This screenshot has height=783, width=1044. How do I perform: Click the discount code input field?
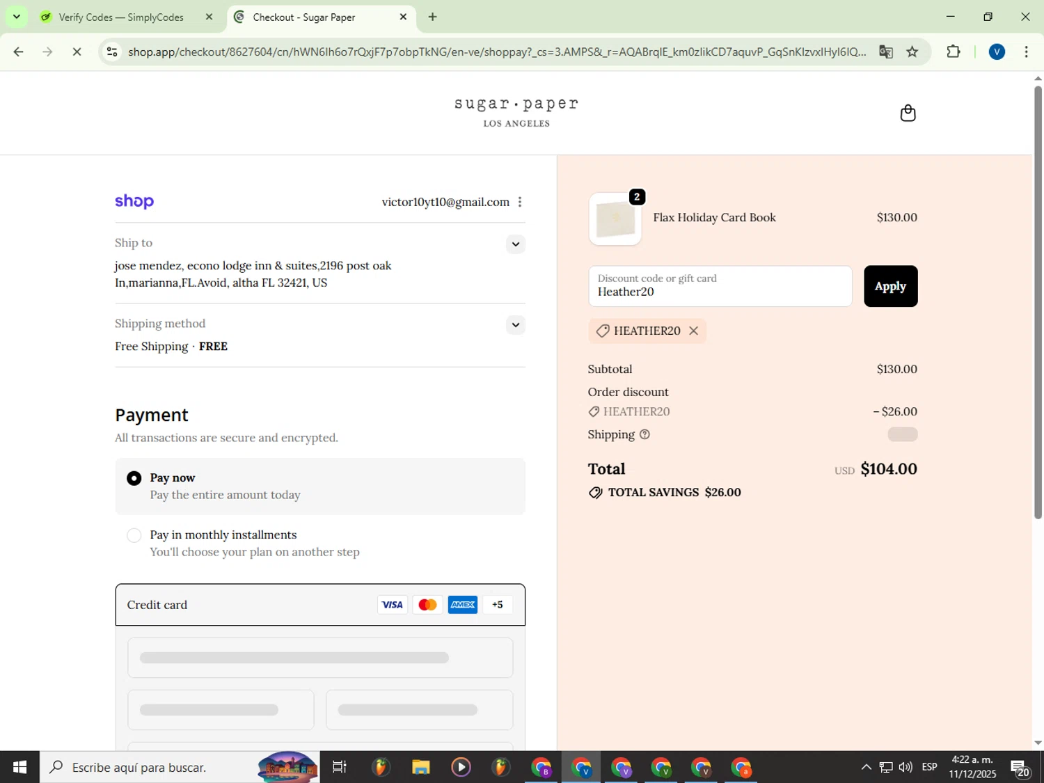720,286
